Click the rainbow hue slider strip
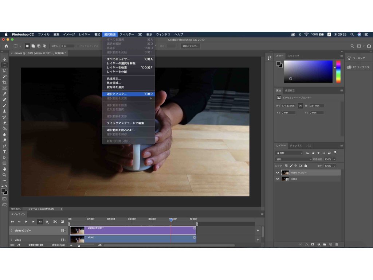 point(338,72)
